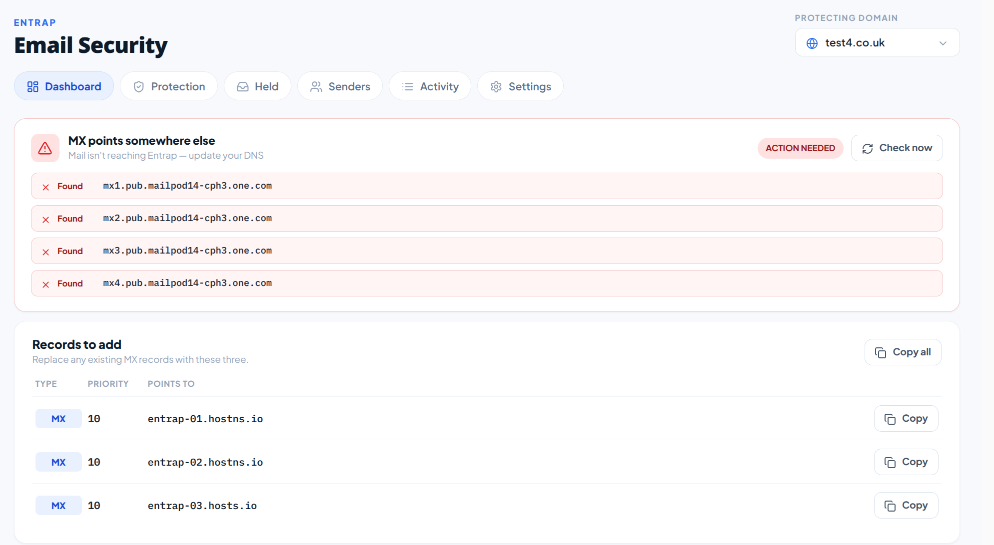This screenshot has height=545, width=994.
Task: Copy the entrap-03.hosts.io record
Action: [x=906, y=506]
